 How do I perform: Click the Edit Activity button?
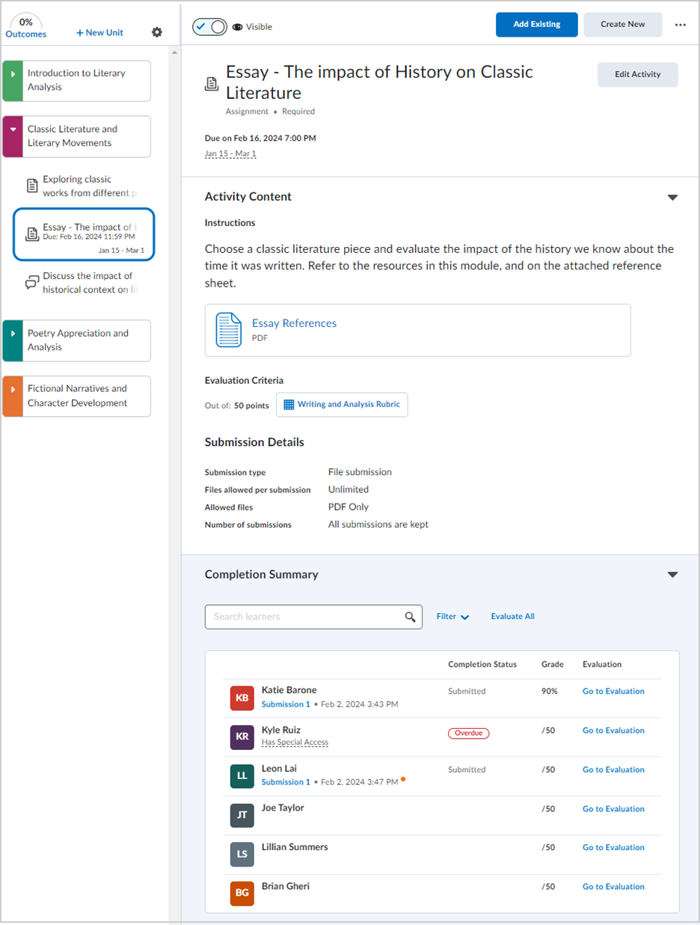tap(637, 75)
